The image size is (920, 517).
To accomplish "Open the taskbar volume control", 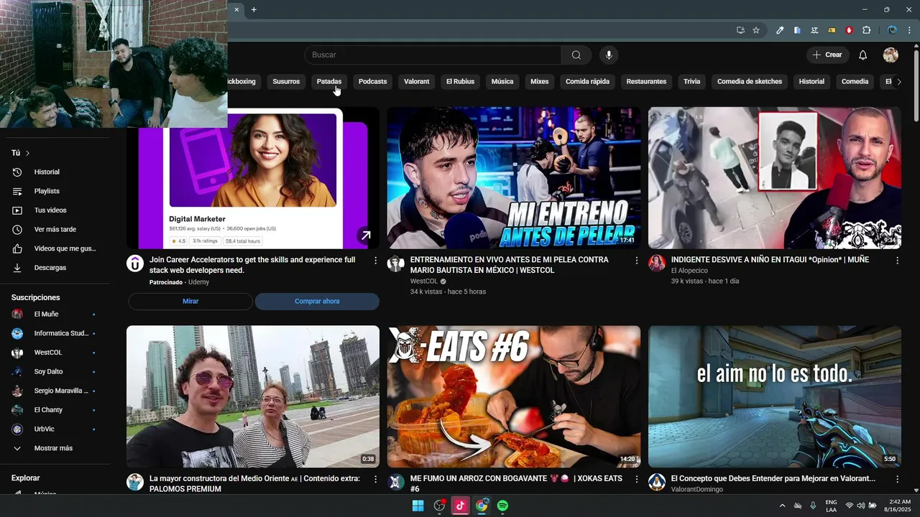I will pos(860,506).
